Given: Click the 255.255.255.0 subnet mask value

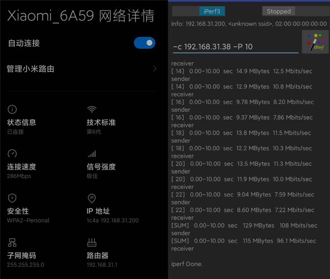Looking at the screenshot, I should [26, 265].
